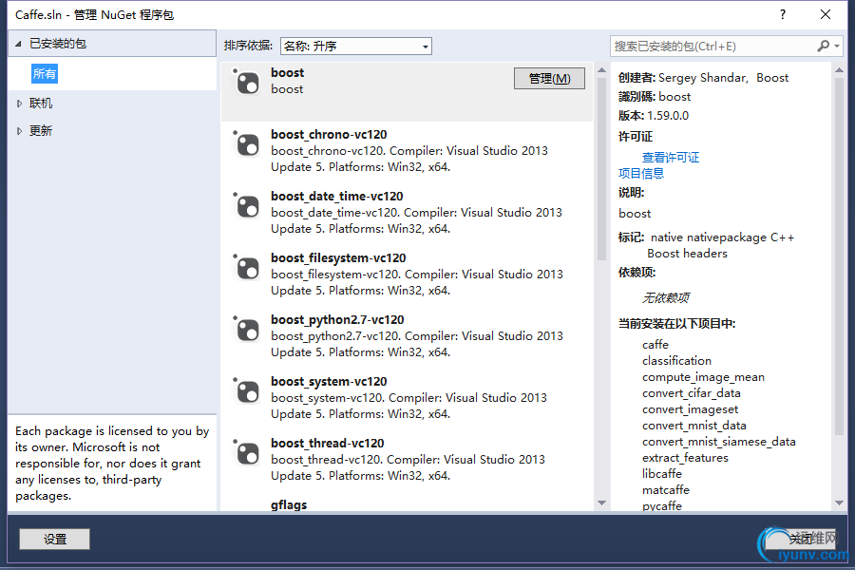Expand the 联机 tree node
Image resolution: width=855 pixels, height=570 pixels.
[19, 104]
